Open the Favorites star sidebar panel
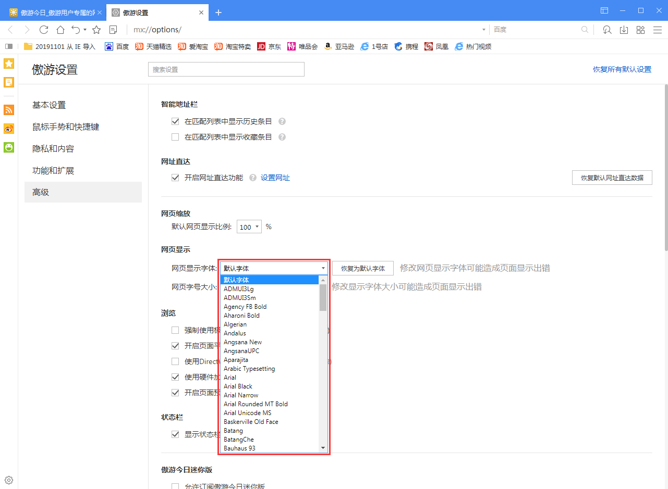Image resolution: width=668 pixels, height=489 pixels. point(8,63)
